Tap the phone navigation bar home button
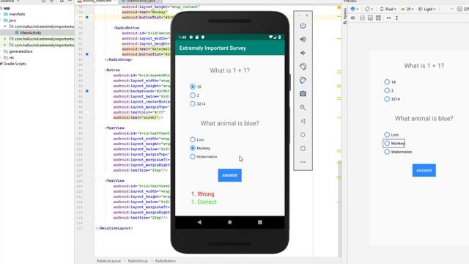Viewport: 469px width, 264px height. tap(229, 222)
